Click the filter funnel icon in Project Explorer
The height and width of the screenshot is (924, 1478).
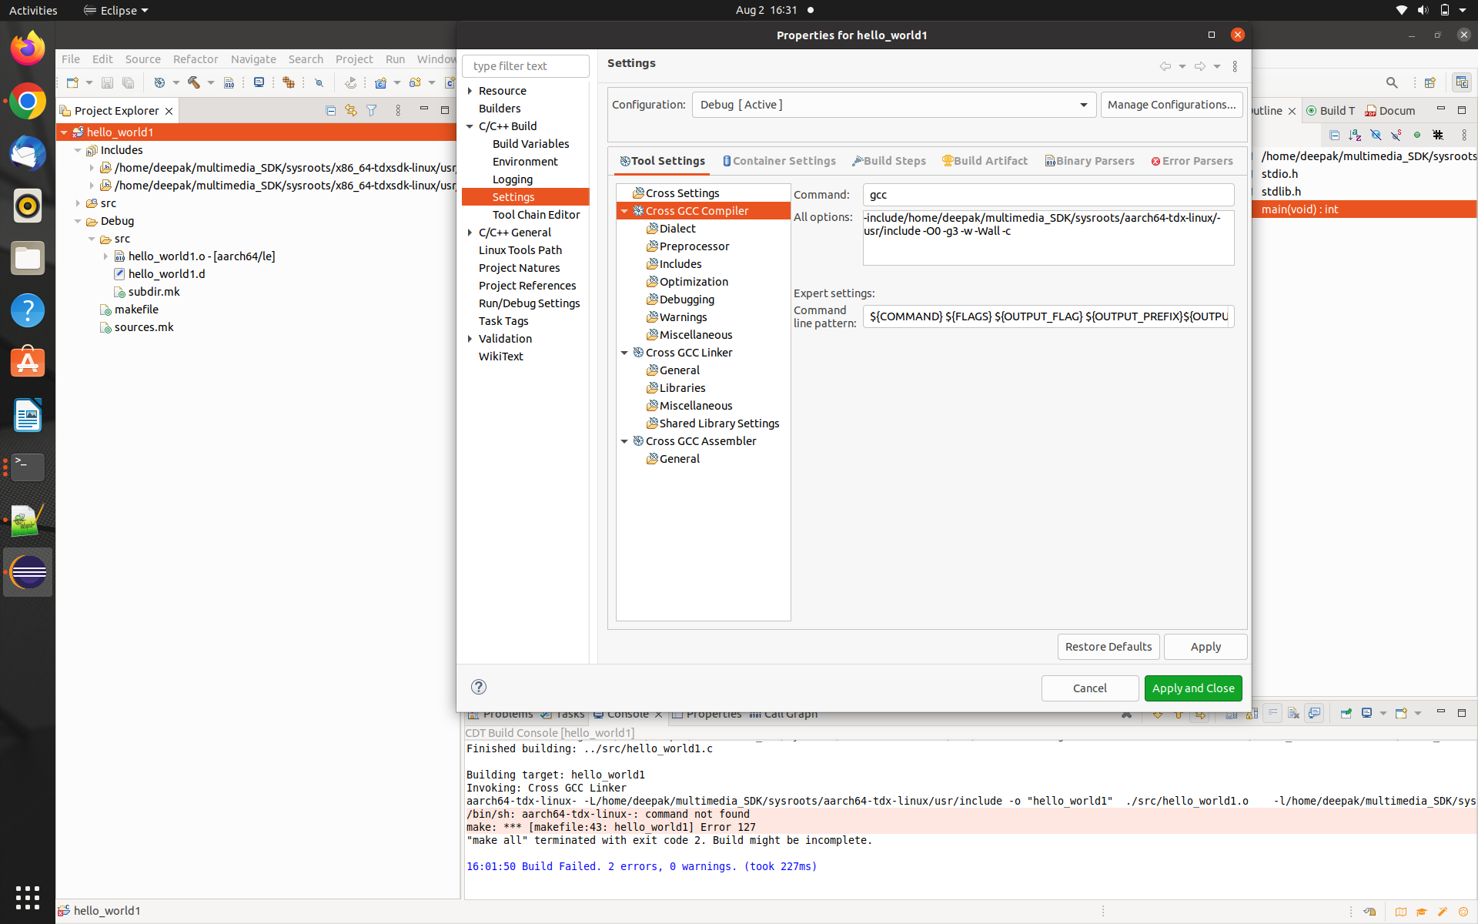(x=372, y=111)
